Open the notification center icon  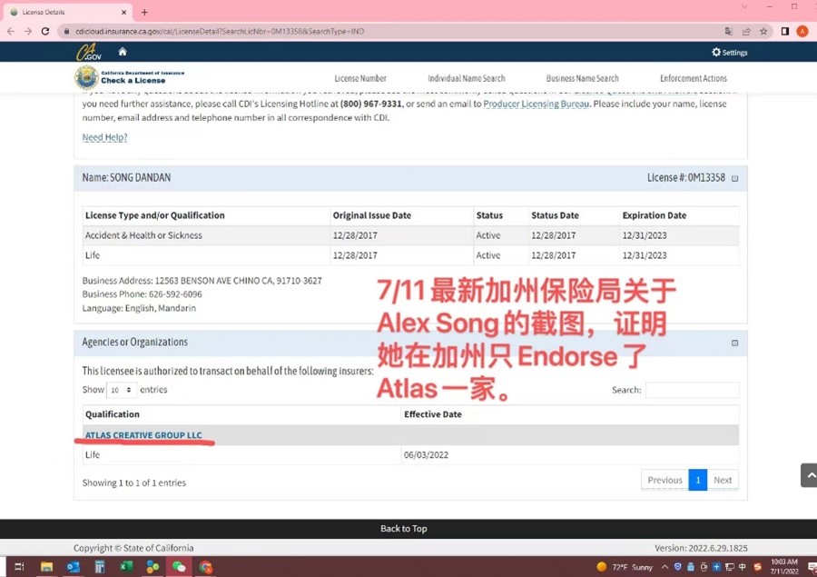tap(812, 567)
